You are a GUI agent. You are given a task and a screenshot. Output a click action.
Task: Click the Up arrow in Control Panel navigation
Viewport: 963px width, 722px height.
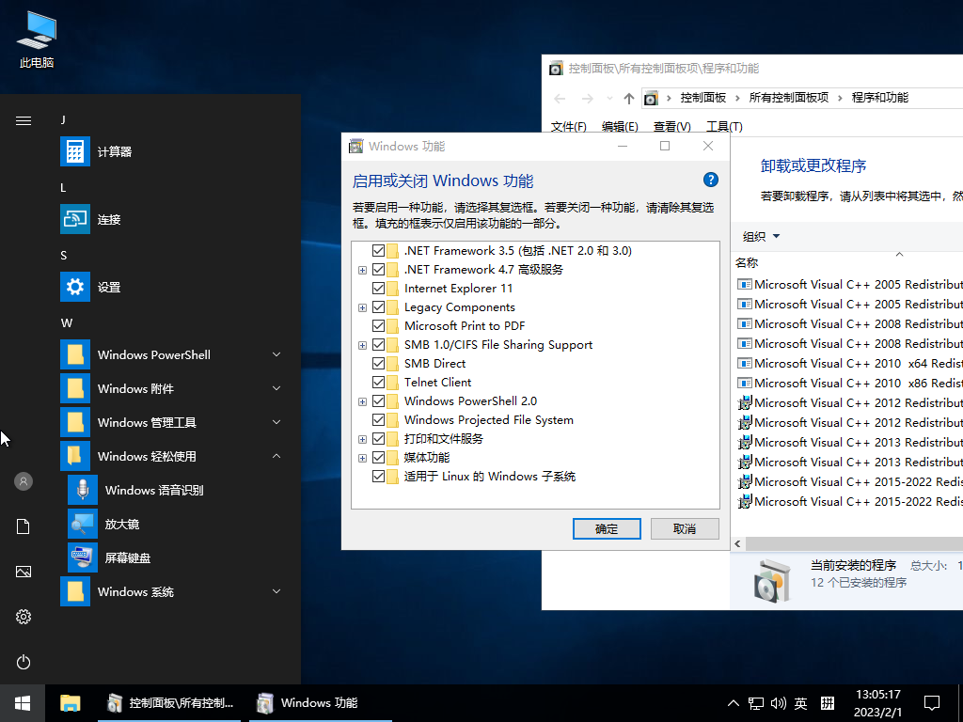point(629,99)
